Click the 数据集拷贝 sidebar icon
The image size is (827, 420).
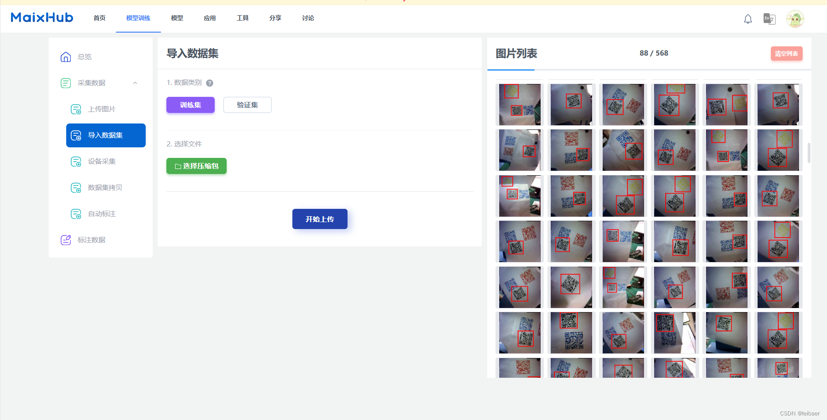tap(76, 188)
